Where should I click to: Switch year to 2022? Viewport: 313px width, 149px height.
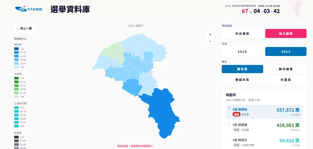pos(286,52)
